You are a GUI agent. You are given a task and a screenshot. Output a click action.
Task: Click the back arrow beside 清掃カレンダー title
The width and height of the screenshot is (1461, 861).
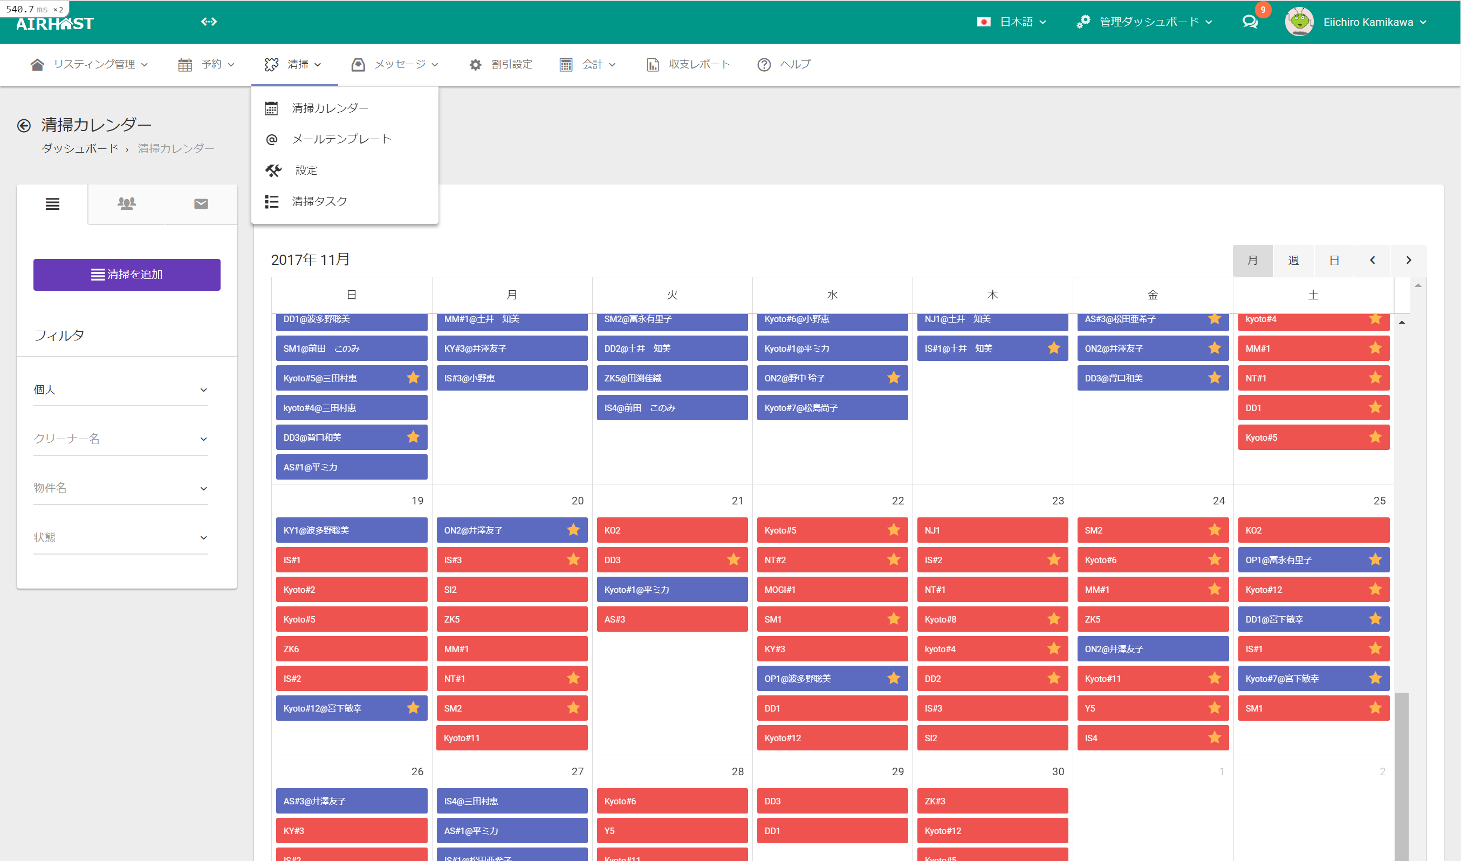(24, 125)
